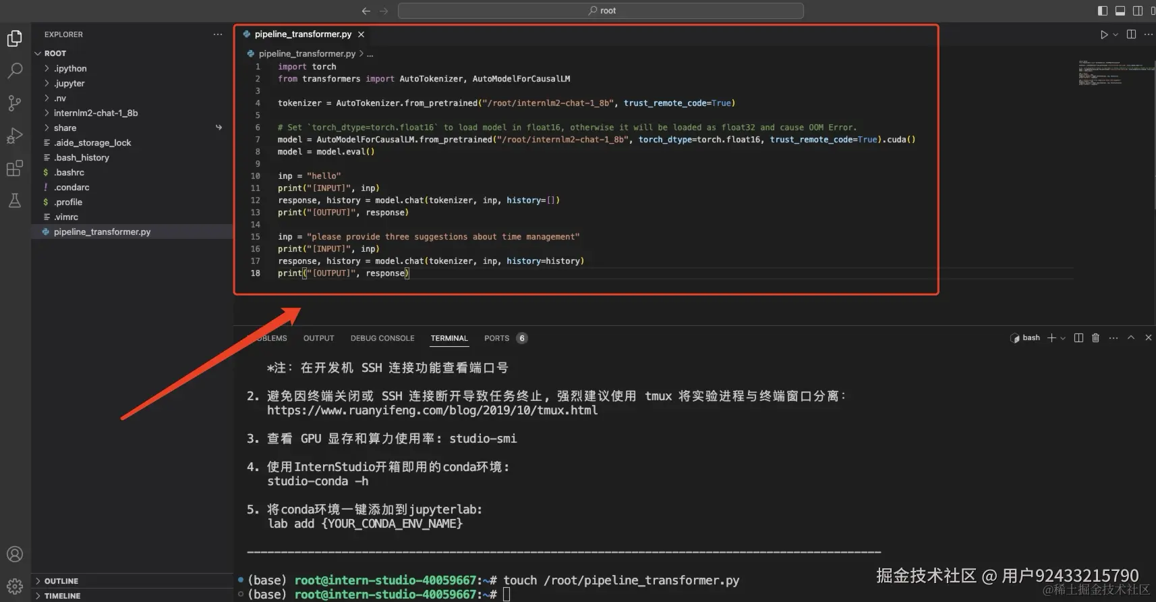Screen dimensions: 1156x602
Task: Split the terminal pane
Action: tap(1078, 338)
